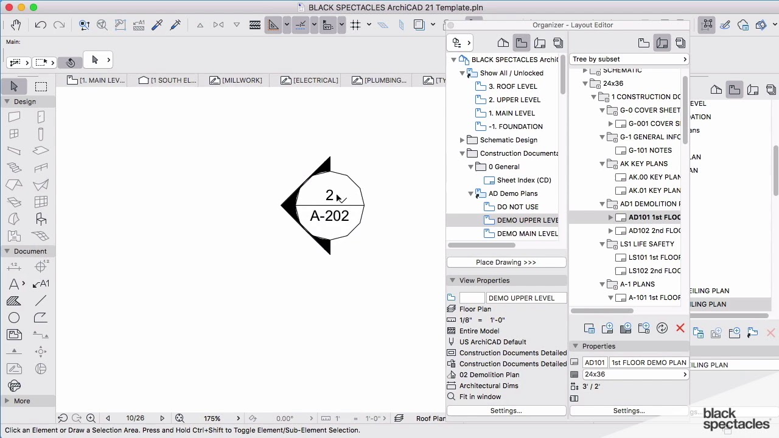Click the DEMO UPPER LEVEL name field
Viewport: 779px width, 438px height.
pyautogui.click(x=526, y=298)
